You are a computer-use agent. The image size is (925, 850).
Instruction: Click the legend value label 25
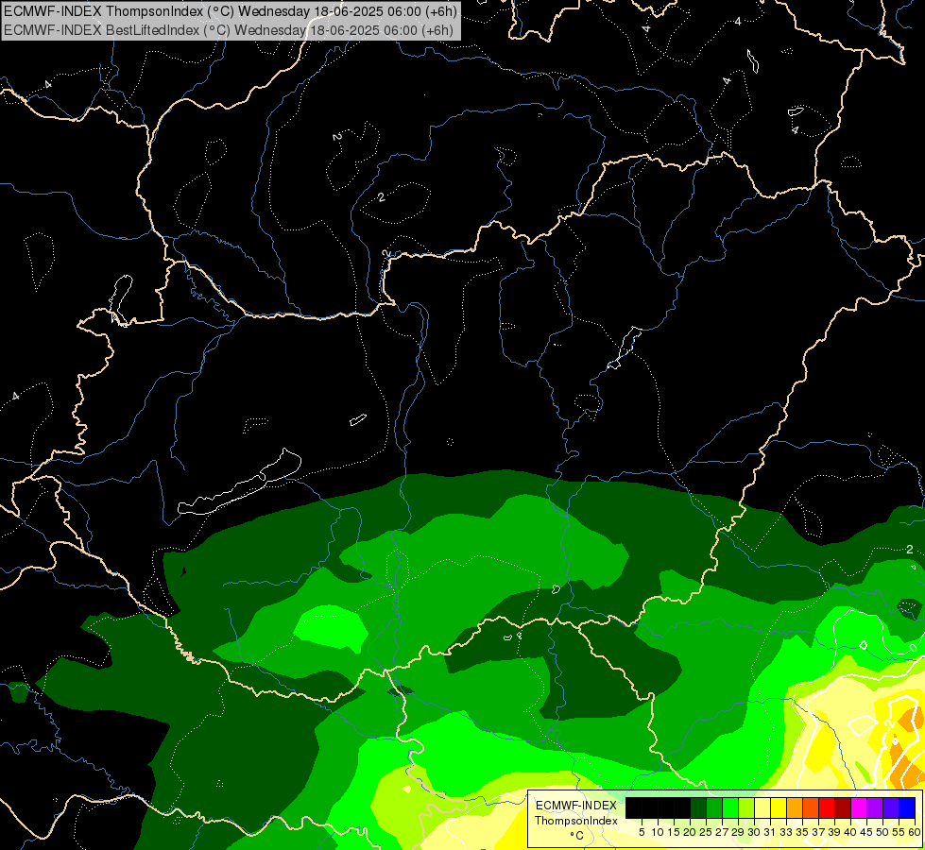click(706, 832)
